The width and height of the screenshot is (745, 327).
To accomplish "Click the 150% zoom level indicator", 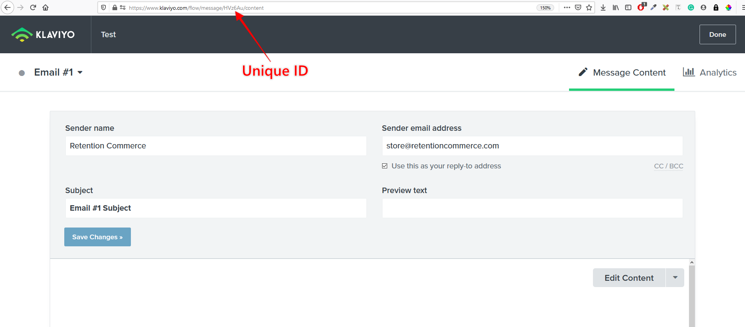I will coord(546,8).
